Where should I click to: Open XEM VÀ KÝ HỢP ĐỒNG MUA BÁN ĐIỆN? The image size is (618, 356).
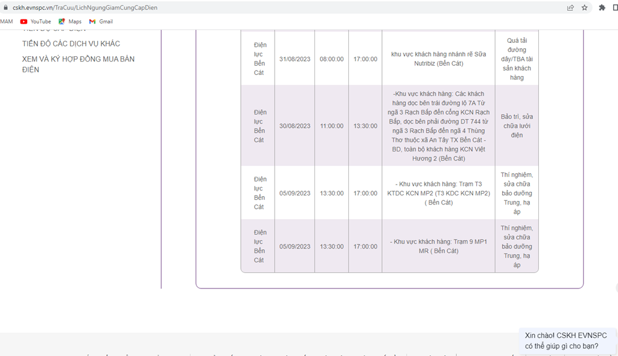pyautogui.click(x=78, y=65)
